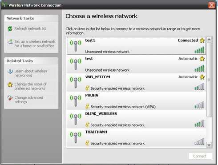The height and width of the screenshot is (165, 218).
Task: Click Security-enabled wireless network (WPA) text
Action: 123,107
